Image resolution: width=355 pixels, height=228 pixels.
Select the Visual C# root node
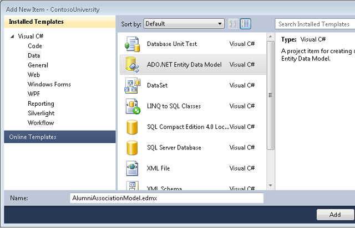click(x=31, y=37)
